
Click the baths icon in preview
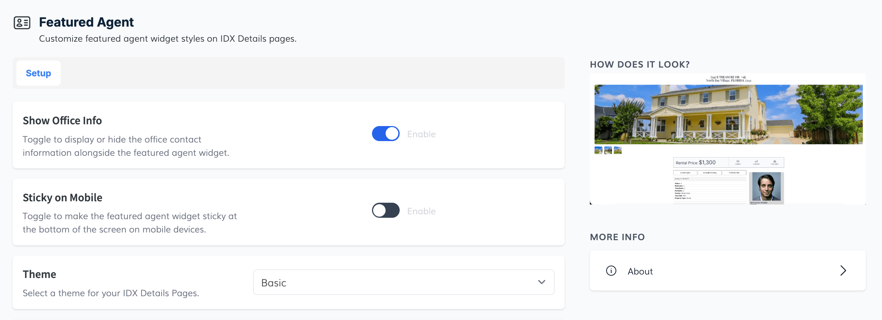click(756, 161)
